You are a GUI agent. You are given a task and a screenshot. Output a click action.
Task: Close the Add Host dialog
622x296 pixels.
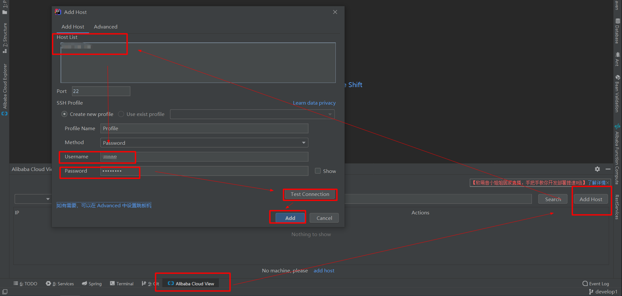coord(335,12)
